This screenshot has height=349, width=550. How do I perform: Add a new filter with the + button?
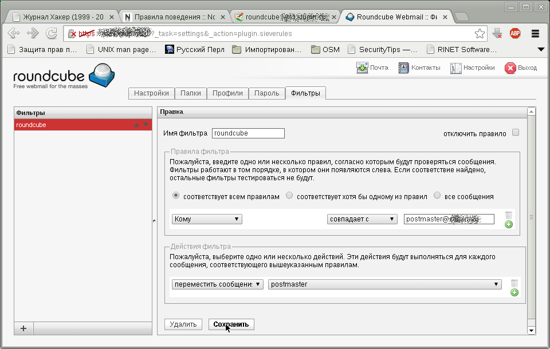(x=23, y=328)
